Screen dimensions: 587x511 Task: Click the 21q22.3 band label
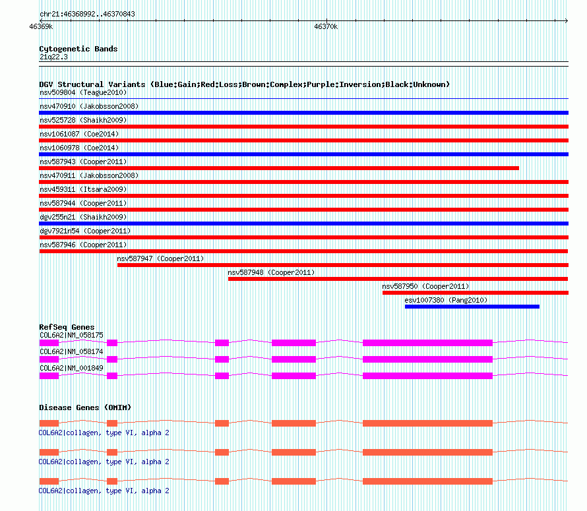click(53, 57)
